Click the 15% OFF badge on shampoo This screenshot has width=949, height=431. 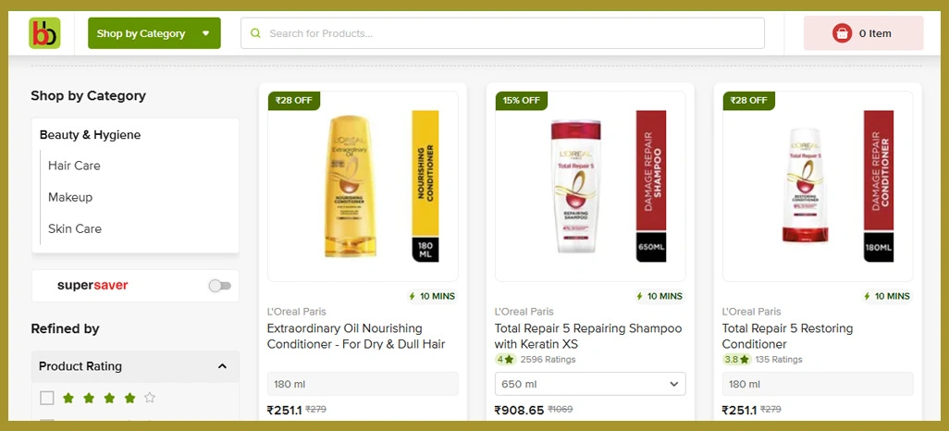(521, 101)
